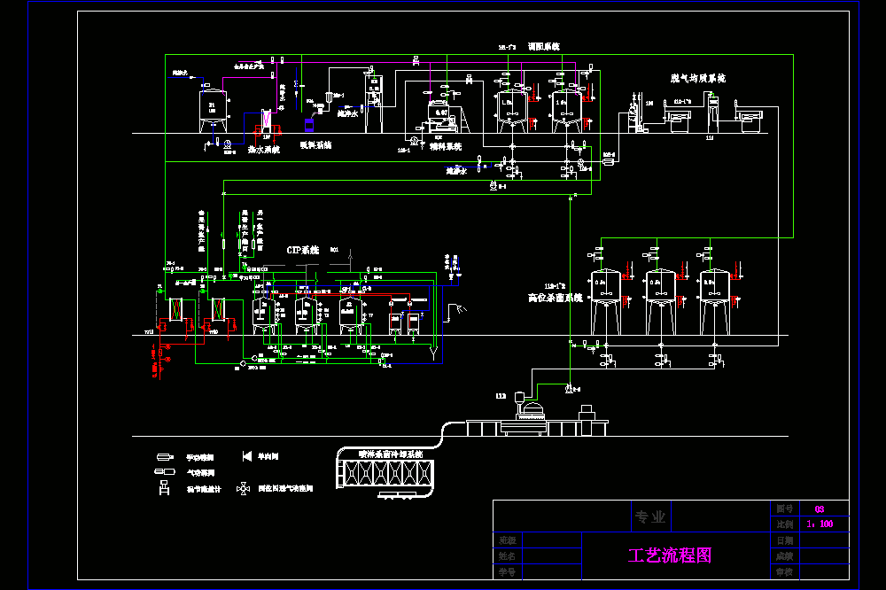Select the 姓名 label cell
Screen dimensions: 886x590
[x=508, y=556]
